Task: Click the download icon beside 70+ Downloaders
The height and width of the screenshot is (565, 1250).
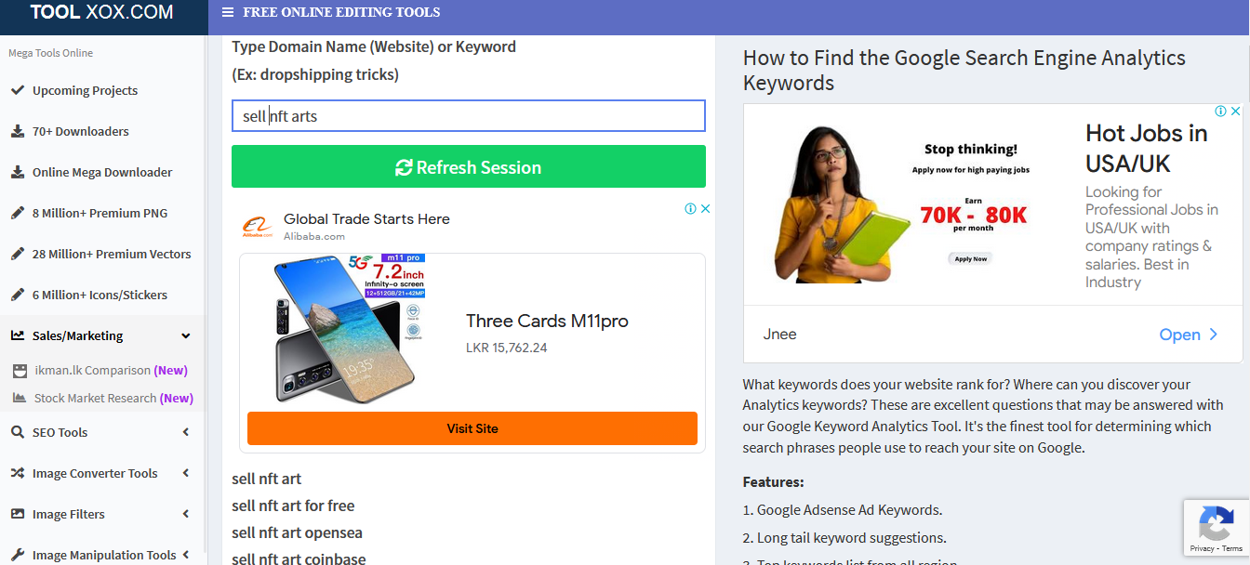Action: 17,131
